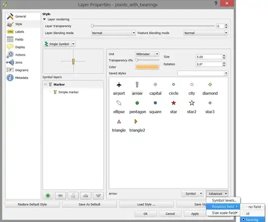Click the Metadata info icon
268x222 pixels.
coord(10,77)
